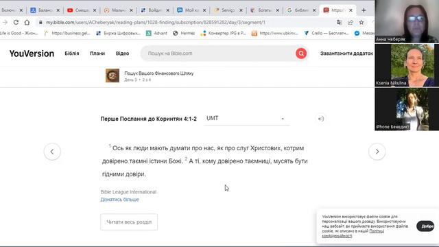Click the site lock icon
The width and height of the screenshot is (439, 247).
(x=40, y=22)
